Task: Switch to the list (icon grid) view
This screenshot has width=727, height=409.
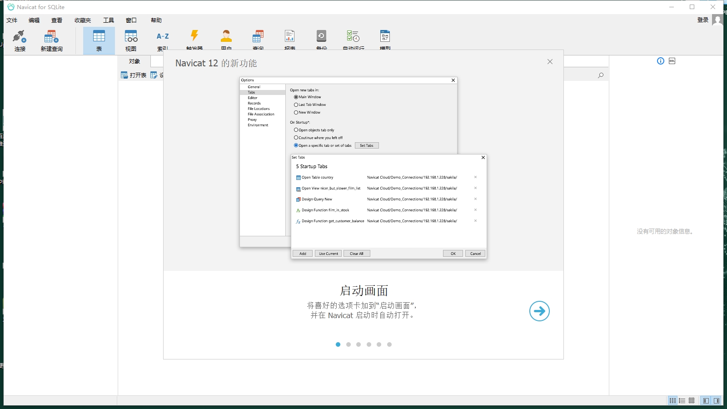Action: 672,400
